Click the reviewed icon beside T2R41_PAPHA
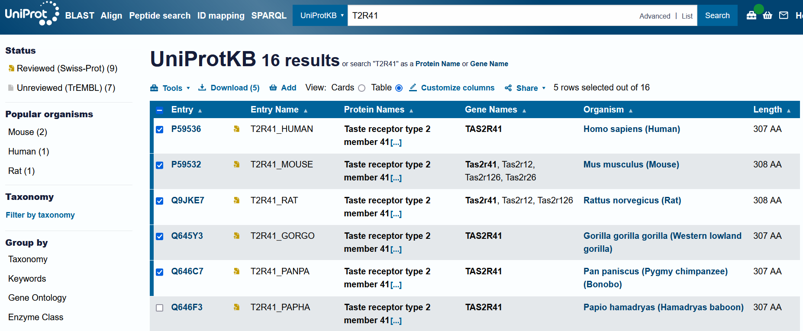803x331 pixels. click(236, 307)
